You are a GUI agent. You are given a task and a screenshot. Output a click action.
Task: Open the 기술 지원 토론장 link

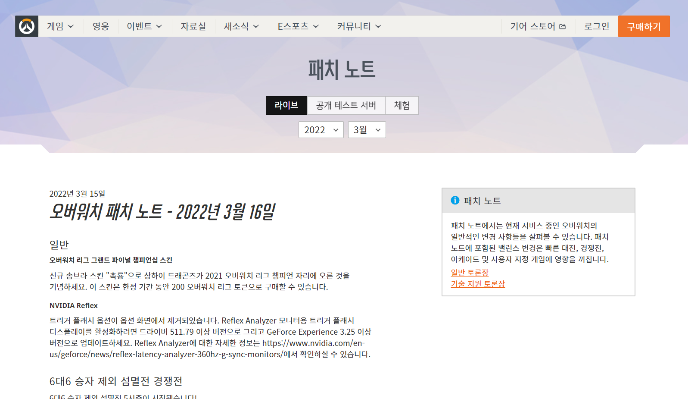click(478, 284)
